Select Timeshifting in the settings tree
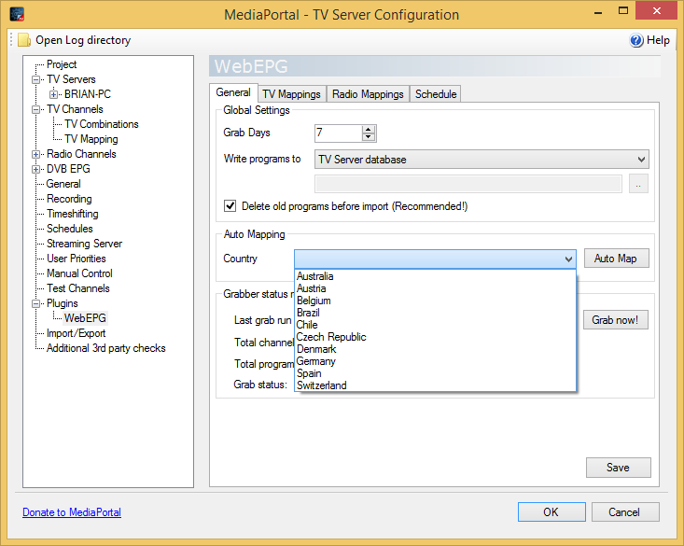 tap(73, 214)
